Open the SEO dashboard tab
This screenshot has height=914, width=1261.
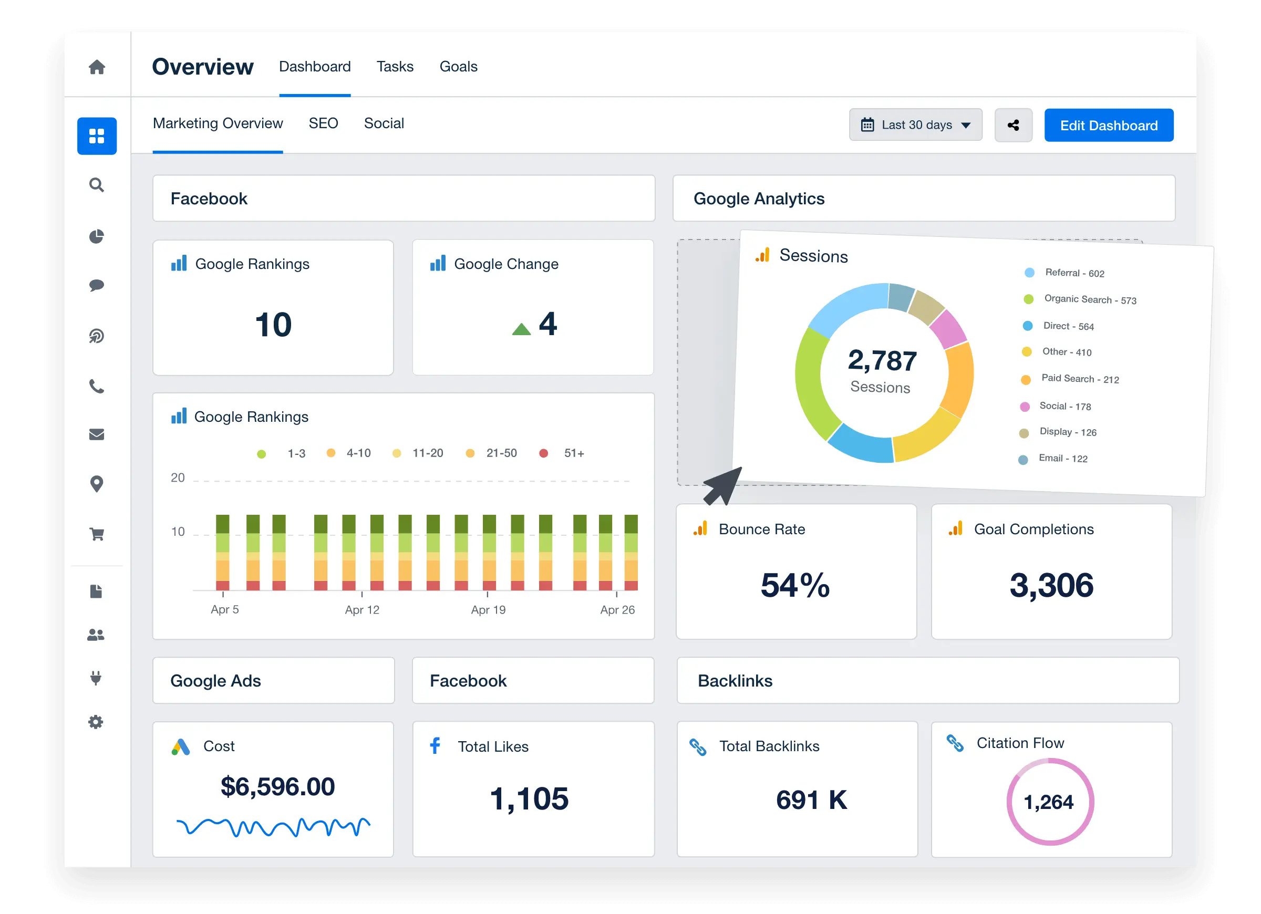[324, 123]
